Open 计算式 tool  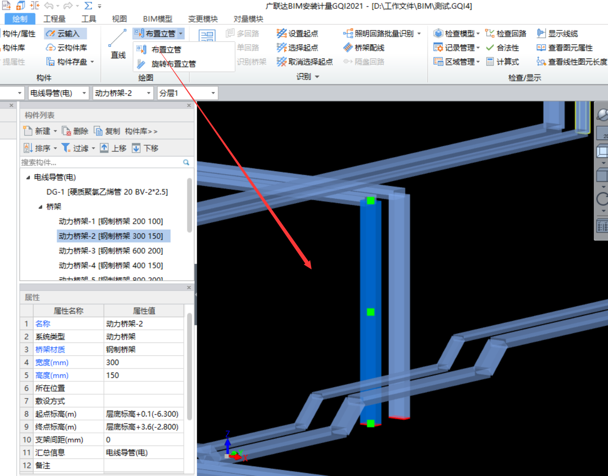502,62
